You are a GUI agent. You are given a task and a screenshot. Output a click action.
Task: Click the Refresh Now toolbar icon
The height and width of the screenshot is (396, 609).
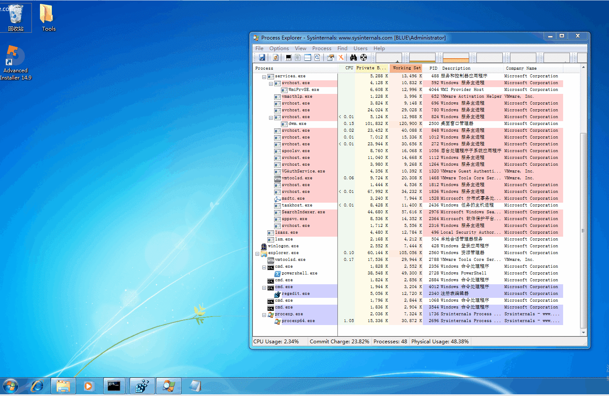(275, 57)
